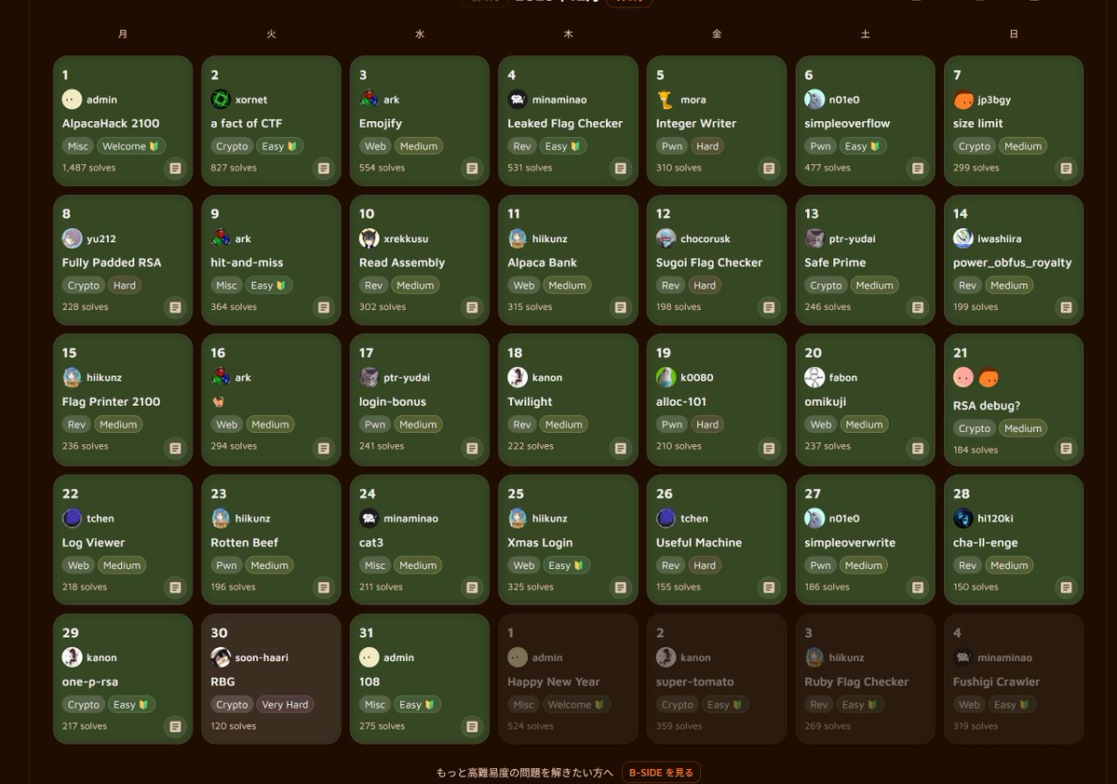Open the writeup icon on one-p-rsa card

tap(175, 726)
